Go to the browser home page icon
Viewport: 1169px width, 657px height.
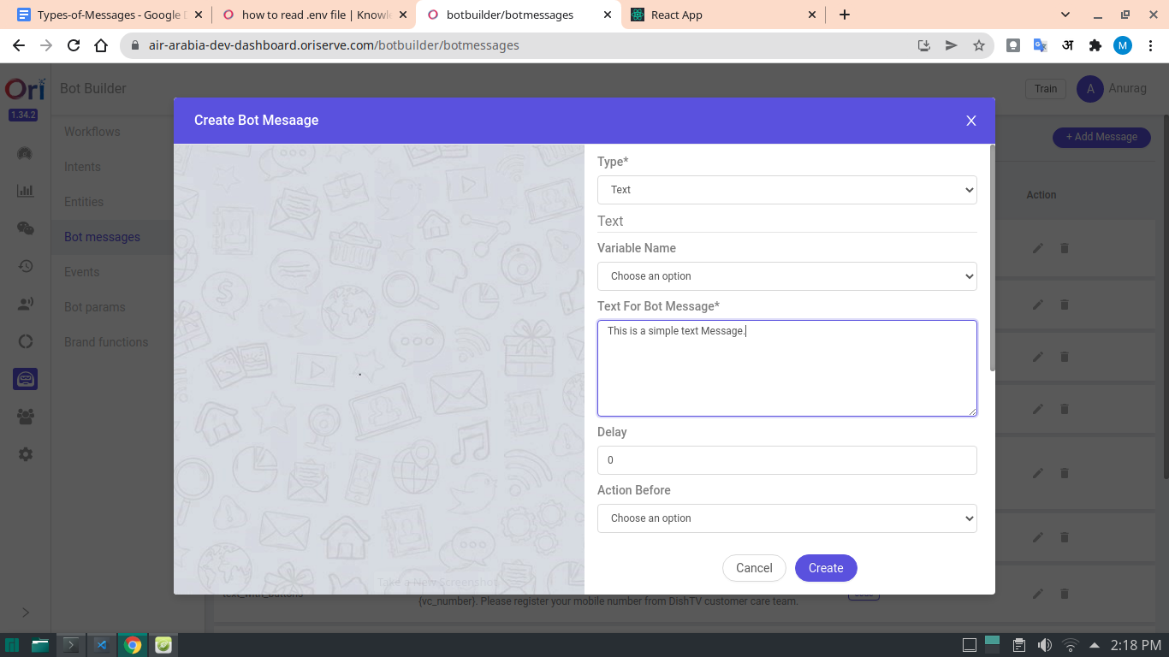pyautogui.click(x=101, y=45)
